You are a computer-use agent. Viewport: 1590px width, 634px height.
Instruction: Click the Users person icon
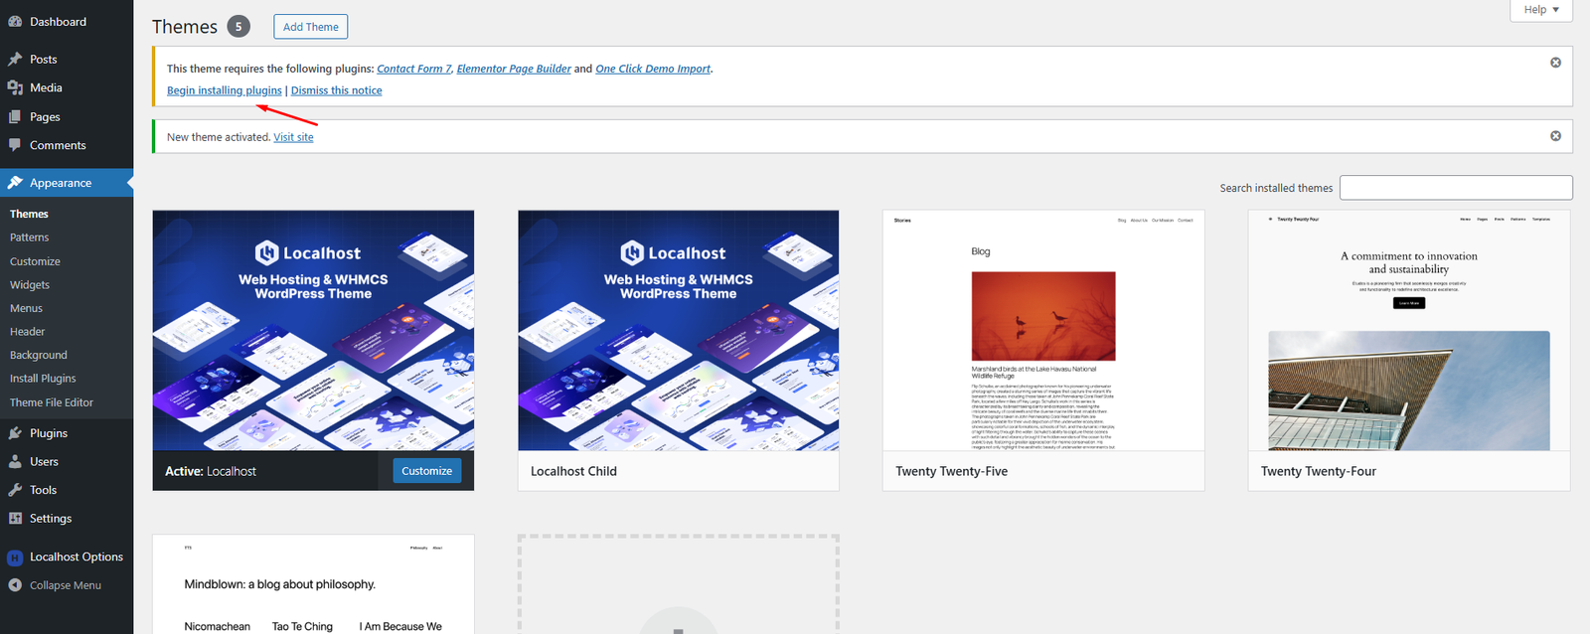click(15, 462)
